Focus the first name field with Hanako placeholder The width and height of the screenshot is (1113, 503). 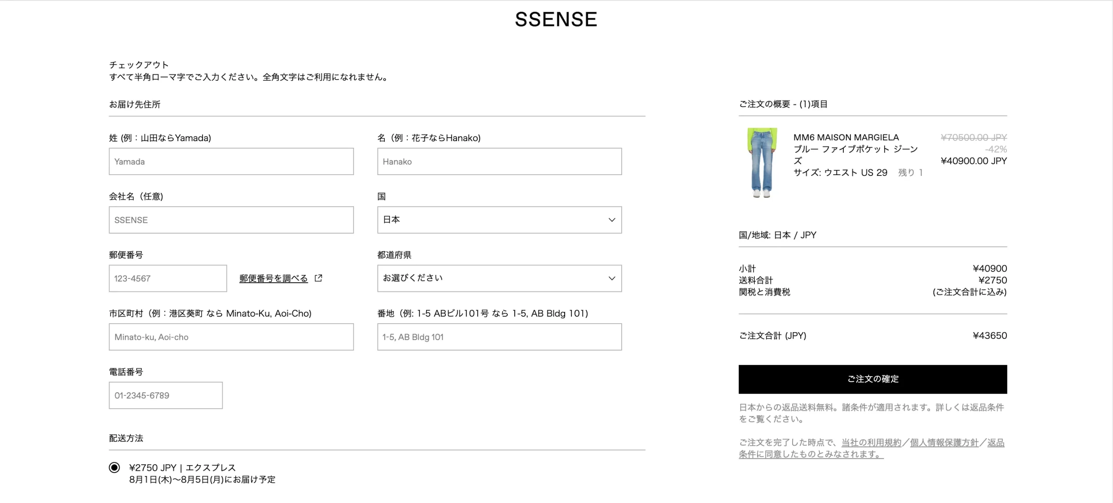click(500, 162)
